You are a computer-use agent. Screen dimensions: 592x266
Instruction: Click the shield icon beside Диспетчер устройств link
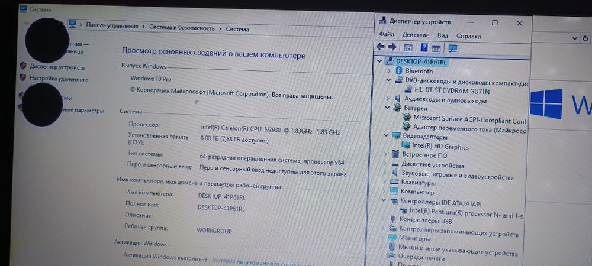point(23,66)
